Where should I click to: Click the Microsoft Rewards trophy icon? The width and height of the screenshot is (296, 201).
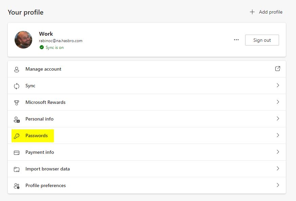(x=17, y=103)
